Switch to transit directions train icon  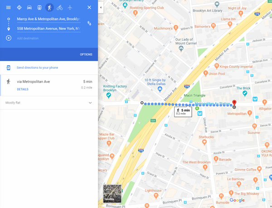[39, 8]
